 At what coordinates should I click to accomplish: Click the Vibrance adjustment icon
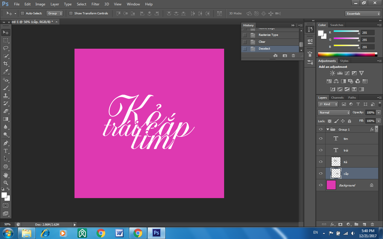pos(361,73)
